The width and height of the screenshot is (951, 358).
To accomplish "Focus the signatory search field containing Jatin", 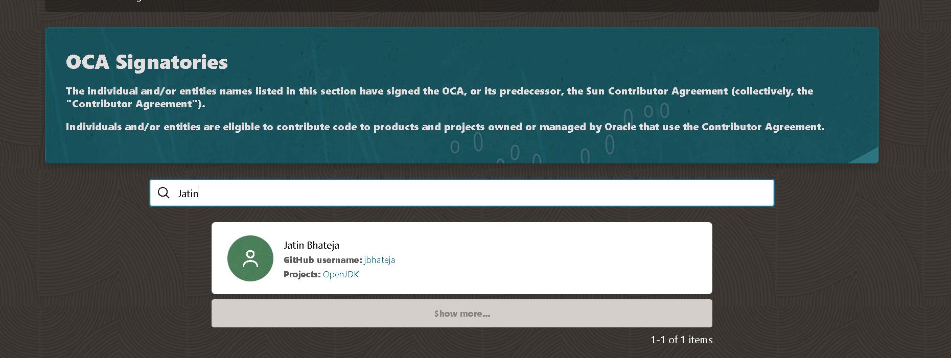I will pos(460,193).
